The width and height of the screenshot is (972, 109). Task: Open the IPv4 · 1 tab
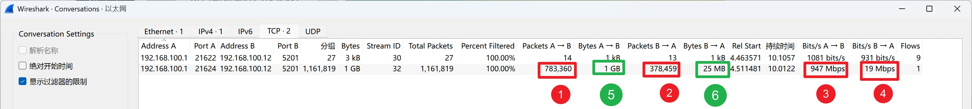point(210,31)
